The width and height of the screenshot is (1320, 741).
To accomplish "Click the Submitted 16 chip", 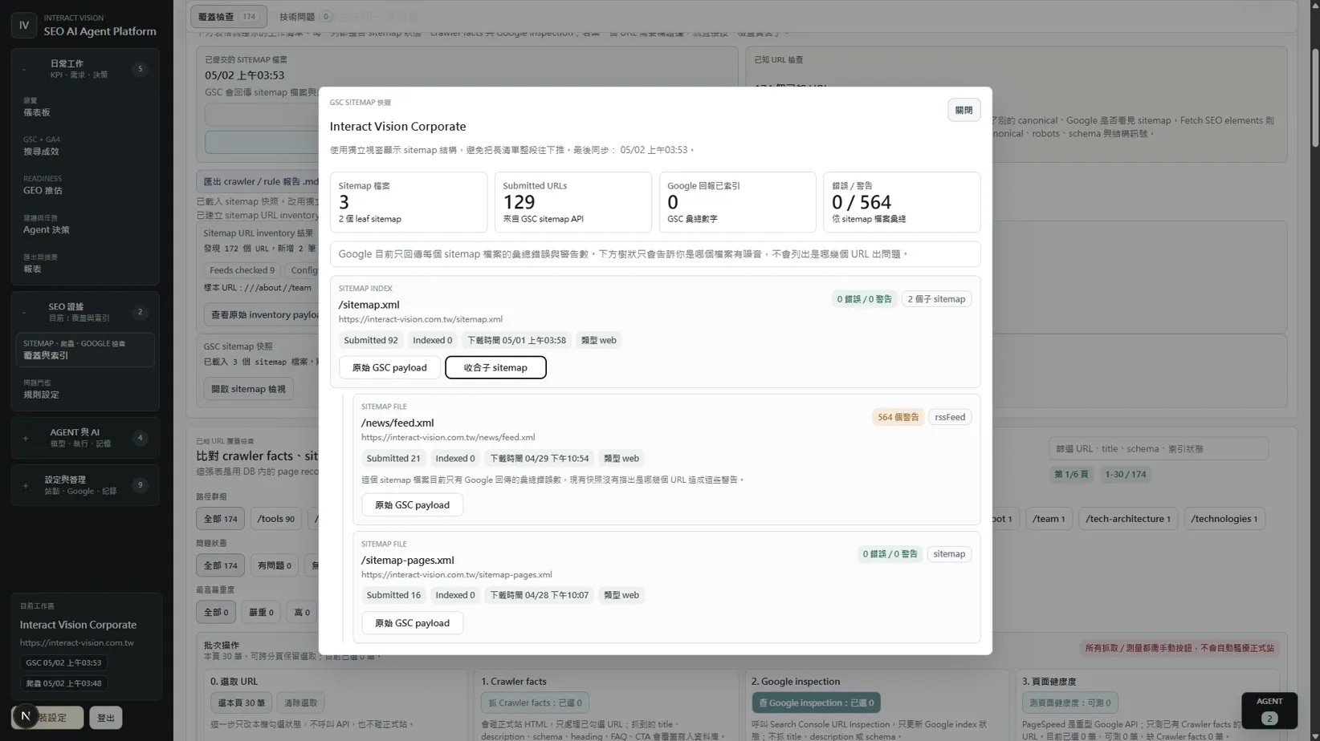I will point(393,595).
